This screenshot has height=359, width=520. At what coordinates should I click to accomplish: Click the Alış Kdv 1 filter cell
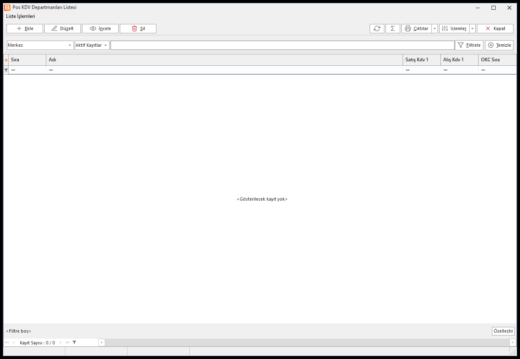(459, 70)
